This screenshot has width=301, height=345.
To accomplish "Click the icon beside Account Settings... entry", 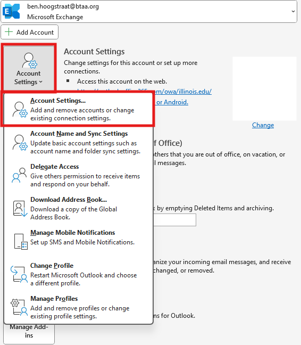I will pos(20,109).
